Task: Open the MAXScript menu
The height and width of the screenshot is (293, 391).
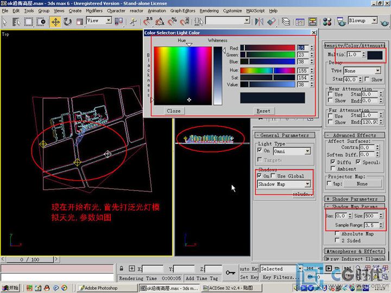Action: coord(255,11)
